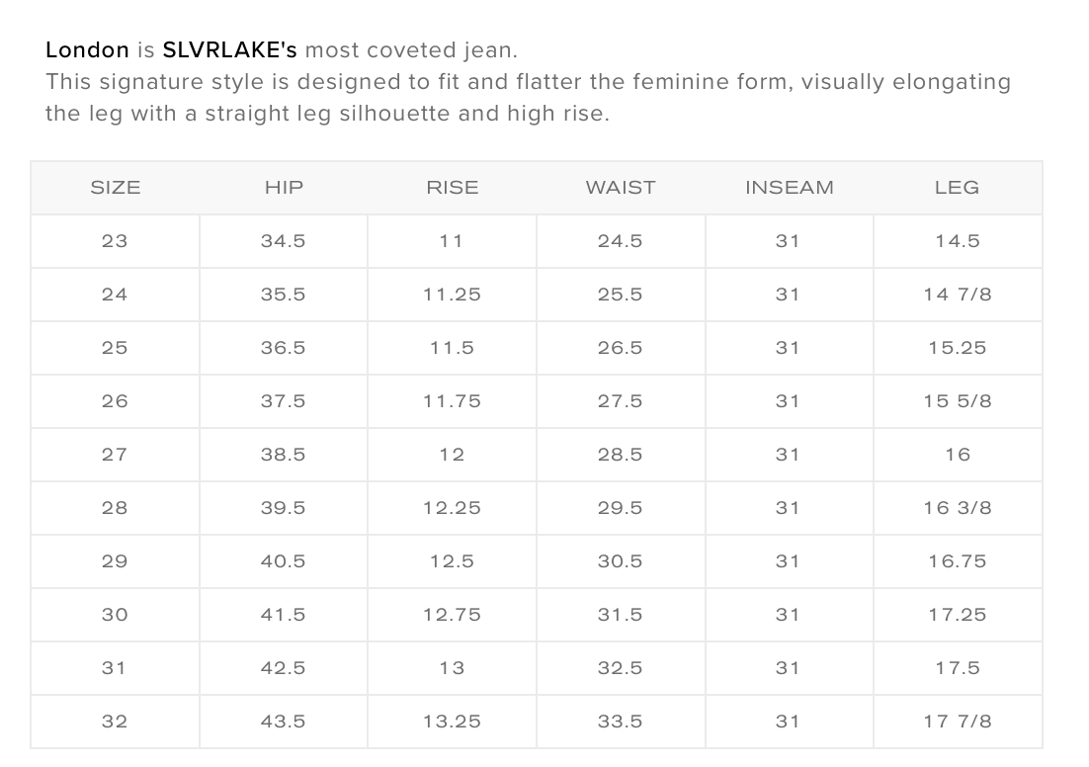Click the size 27 row label
Screen dimensions: 1089x767
115,455
